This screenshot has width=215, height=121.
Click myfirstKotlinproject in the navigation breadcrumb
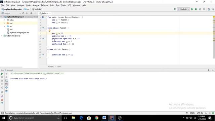click(12, 9)
